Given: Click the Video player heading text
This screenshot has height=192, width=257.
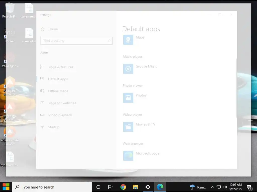Looking at the screenshot, I should (x=133, y=114).
